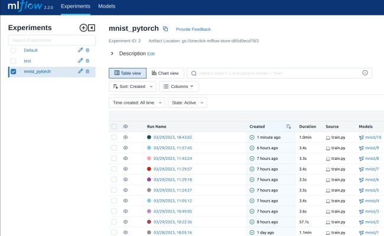Click the create experiment plus icon
This screenshot has width=384, height=236.
tap(83, 28)
